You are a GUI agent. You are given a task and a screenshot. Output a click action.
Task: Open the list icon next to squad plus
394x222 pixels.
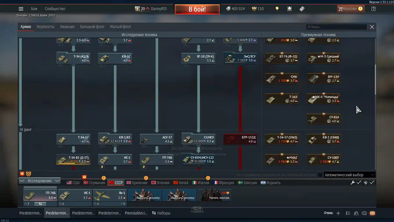click(x=348, y=213)
